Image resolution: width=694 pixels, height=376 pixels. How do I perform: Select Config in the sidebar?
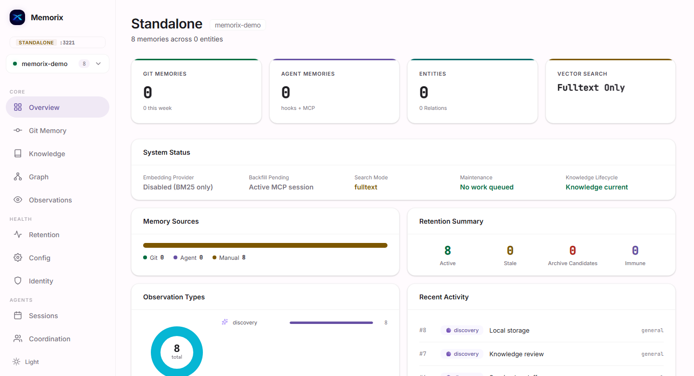pyautogui.click(x=57, y=257)
